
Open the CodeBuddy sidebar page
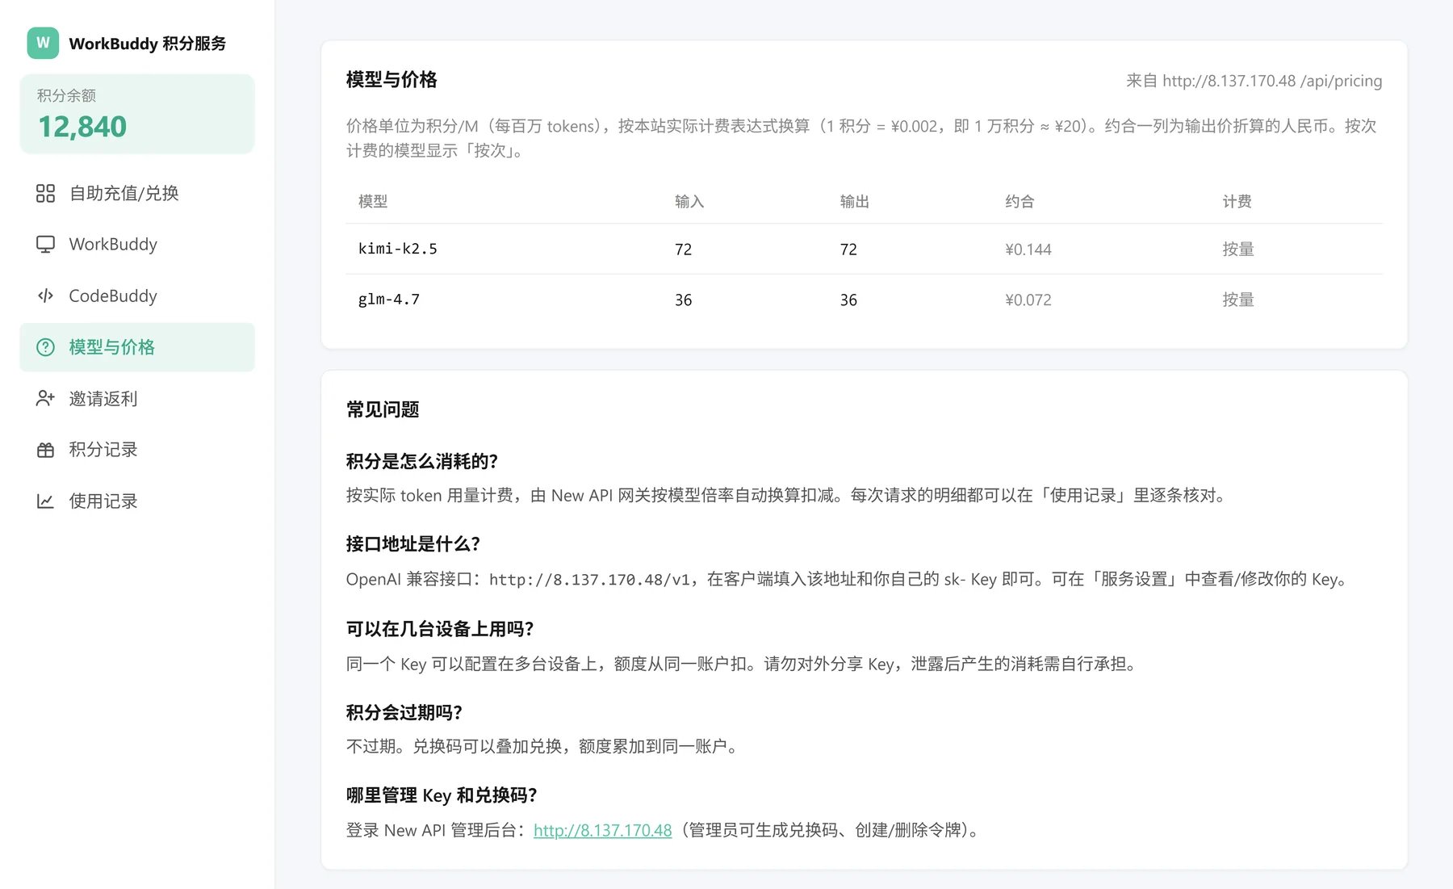(x=137, y=296)
